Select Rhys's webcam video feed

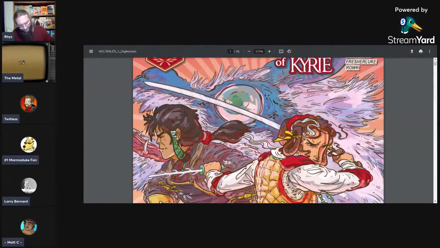pos(29,21)
